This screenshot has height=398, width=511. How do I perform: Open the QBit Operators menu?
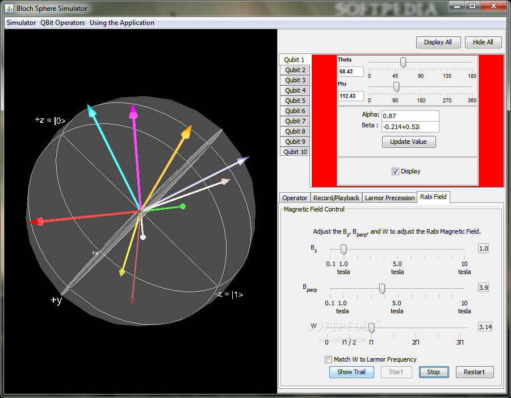pos(62,23)
